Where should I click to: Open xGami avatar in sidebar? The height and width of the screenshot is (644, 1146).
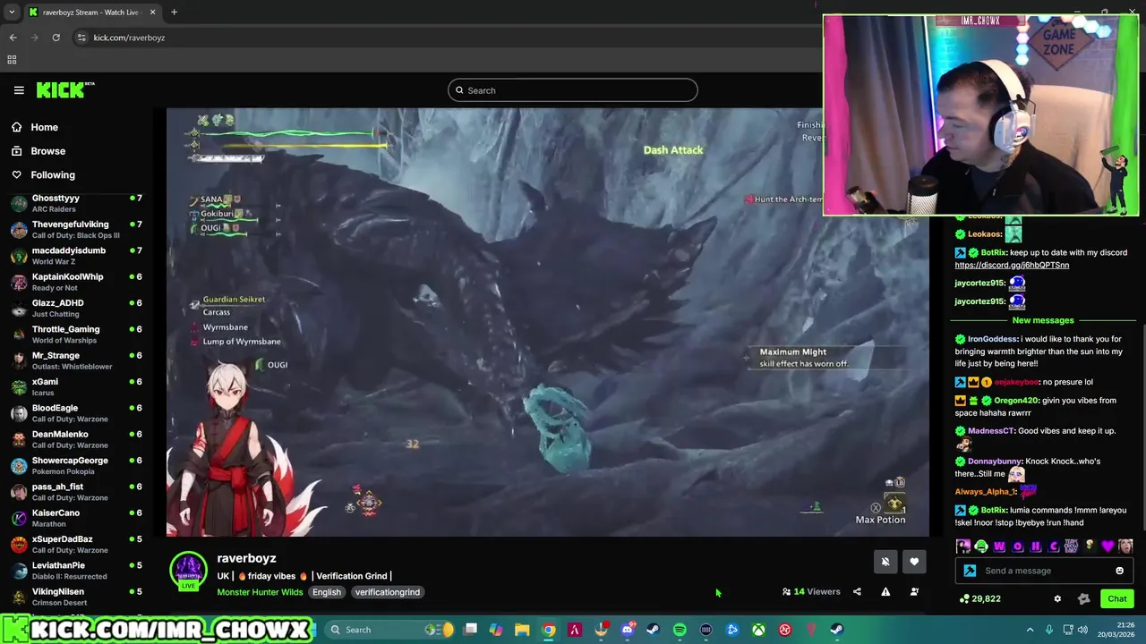(19, 386)
